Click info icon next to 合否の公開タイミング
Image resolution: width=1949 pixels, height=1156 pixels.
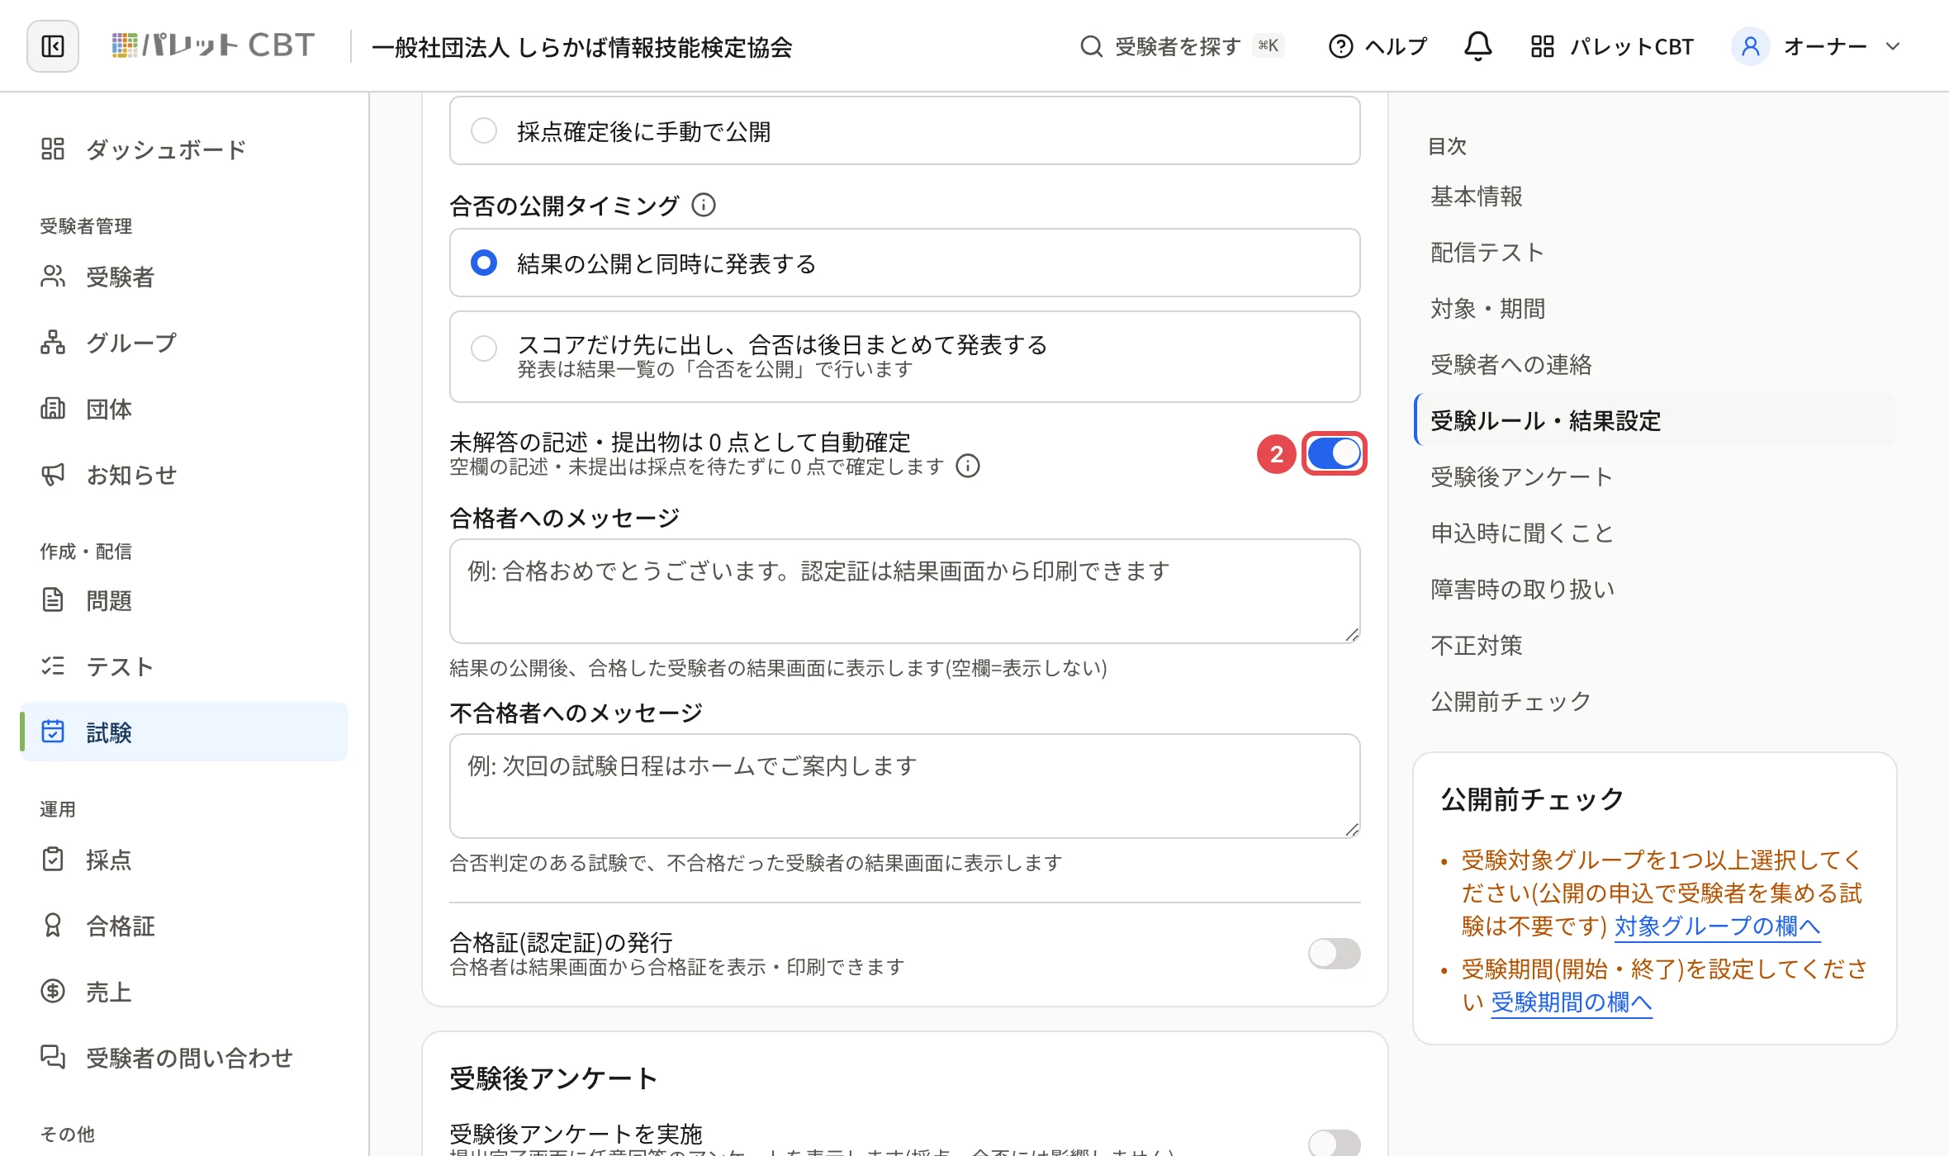click(x=703, y=205)
